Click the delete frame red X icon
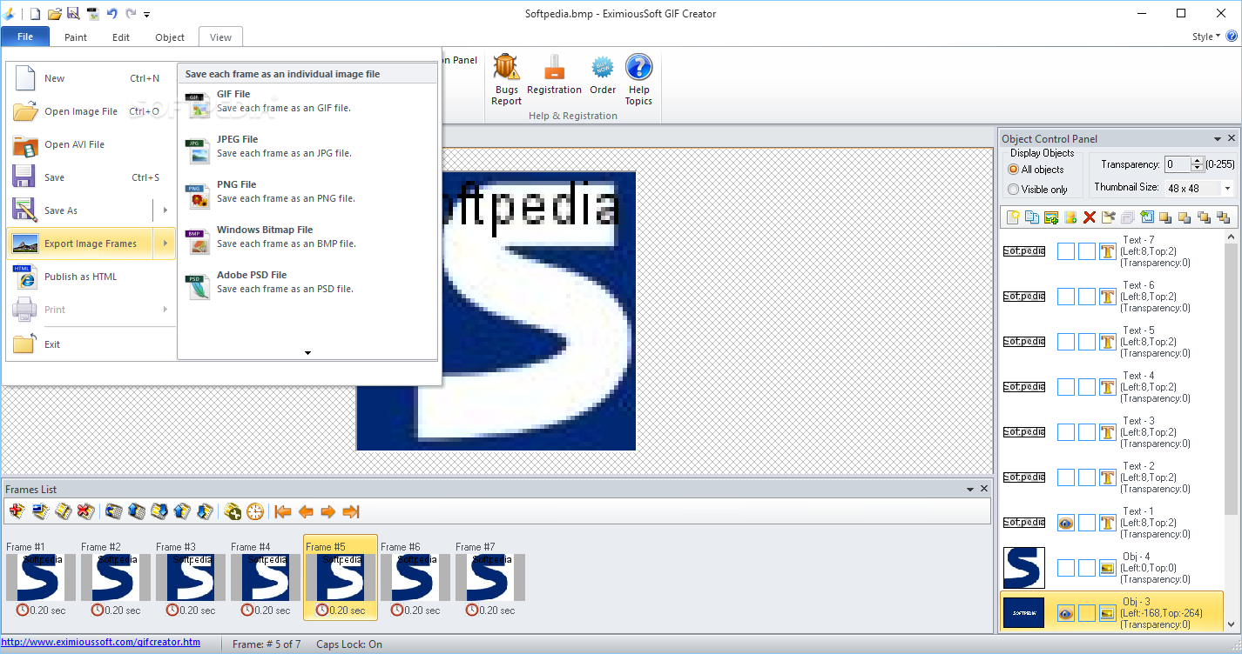The height and width of the screenshot is (654, 1242). pos(84,511)
